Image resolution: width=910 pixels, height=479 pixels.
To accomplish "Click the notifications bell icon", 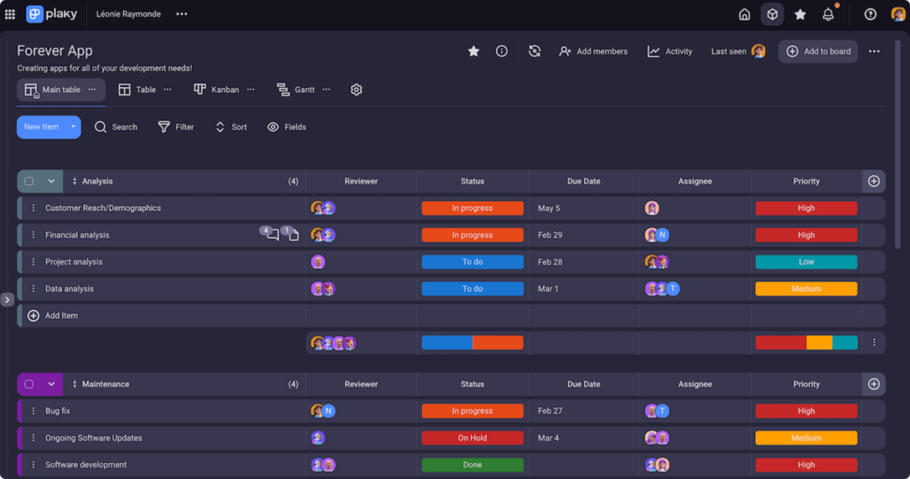I will [828, 14].
